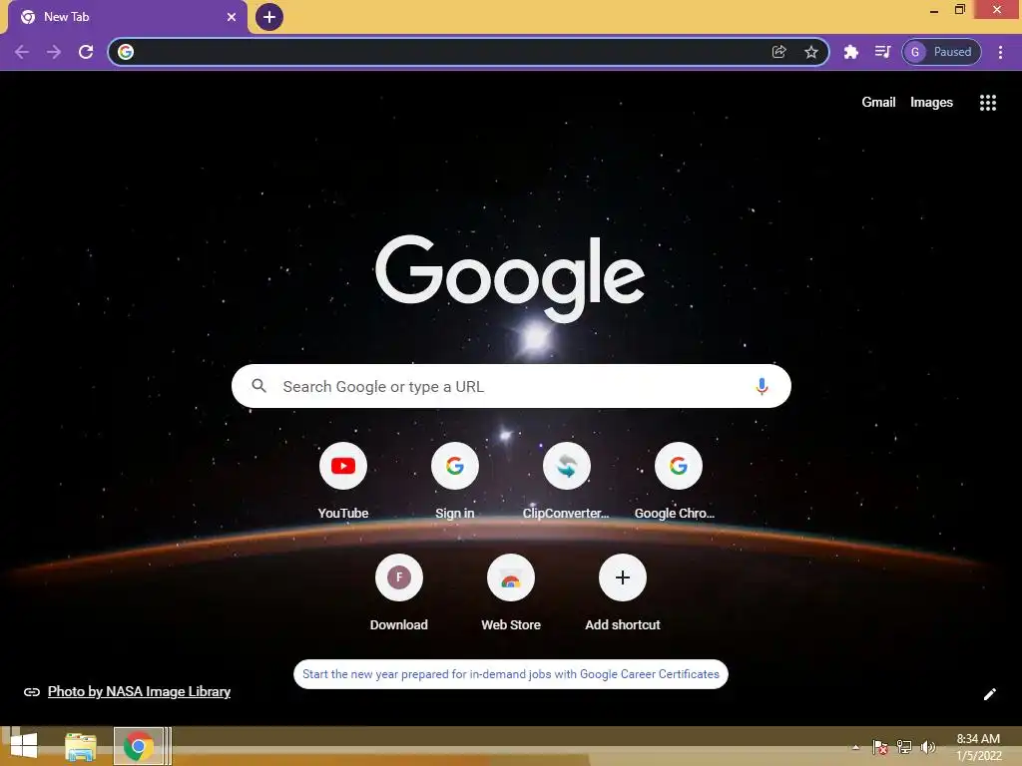This screenshot has height=766, width=1022.
Task: Restore down the Chrome window
Action: (959, 9)
